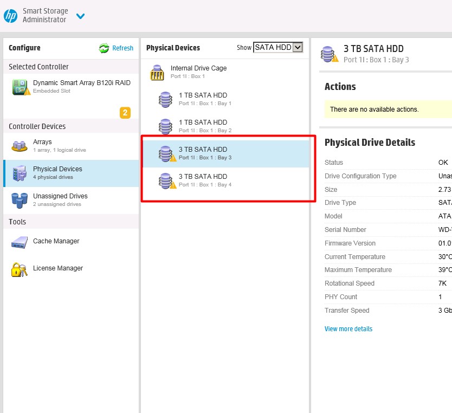This screenshot has height=413, width=452.
Task: Click the Maximum Temperature label
Action: [358, 270]
